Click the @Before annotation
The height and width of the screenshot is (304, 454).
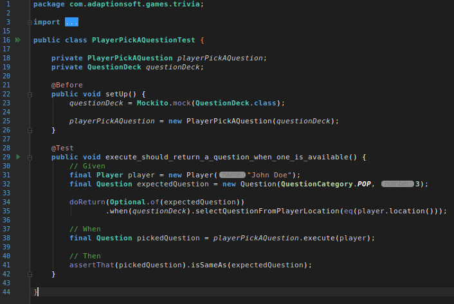pyautogui.click(x=67, y=85)
